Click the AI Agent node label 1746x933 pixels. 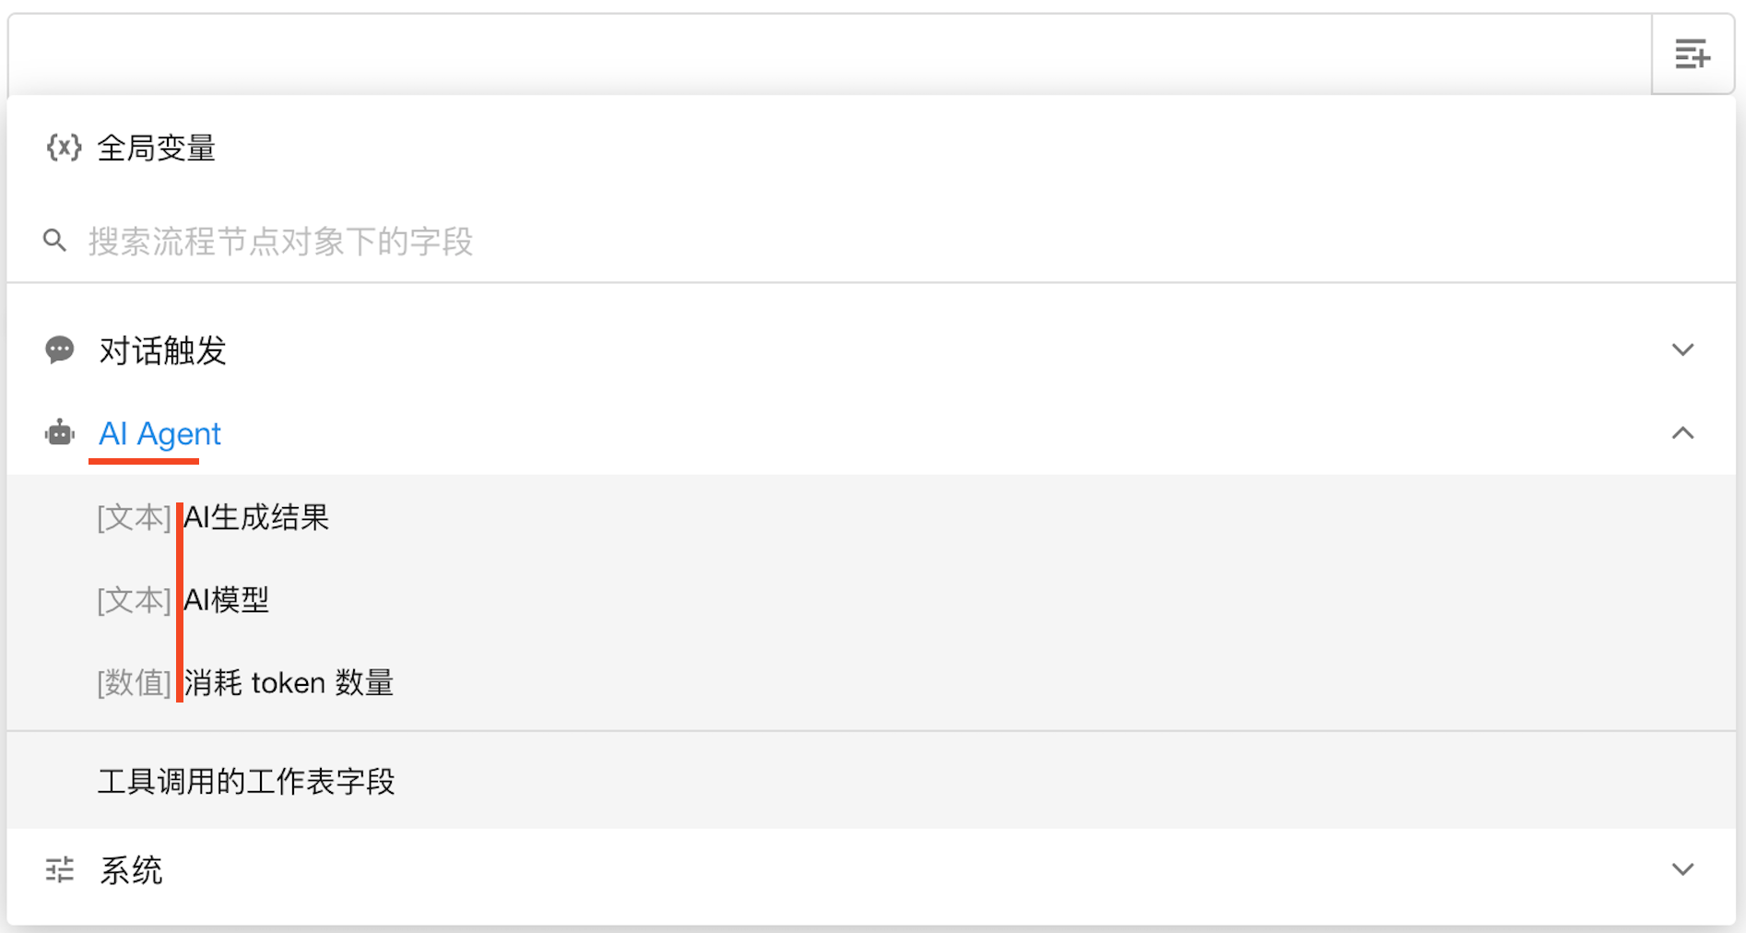pyautogui.click(x=159, y=433)
